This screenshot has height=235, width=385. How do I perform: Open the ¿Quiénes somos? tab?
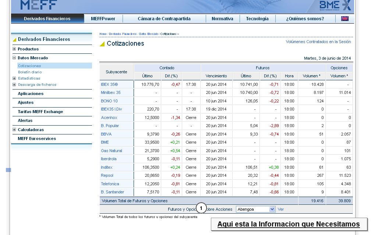tap(305, 19)
